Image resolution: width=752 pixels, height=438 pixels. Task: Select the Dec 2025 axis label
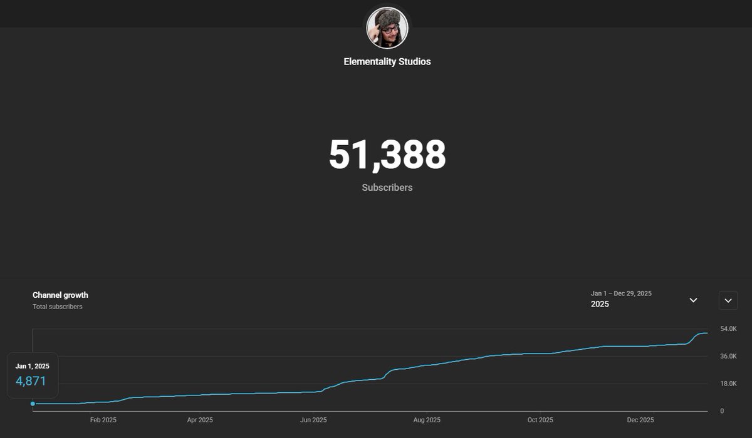click(640, 420)
